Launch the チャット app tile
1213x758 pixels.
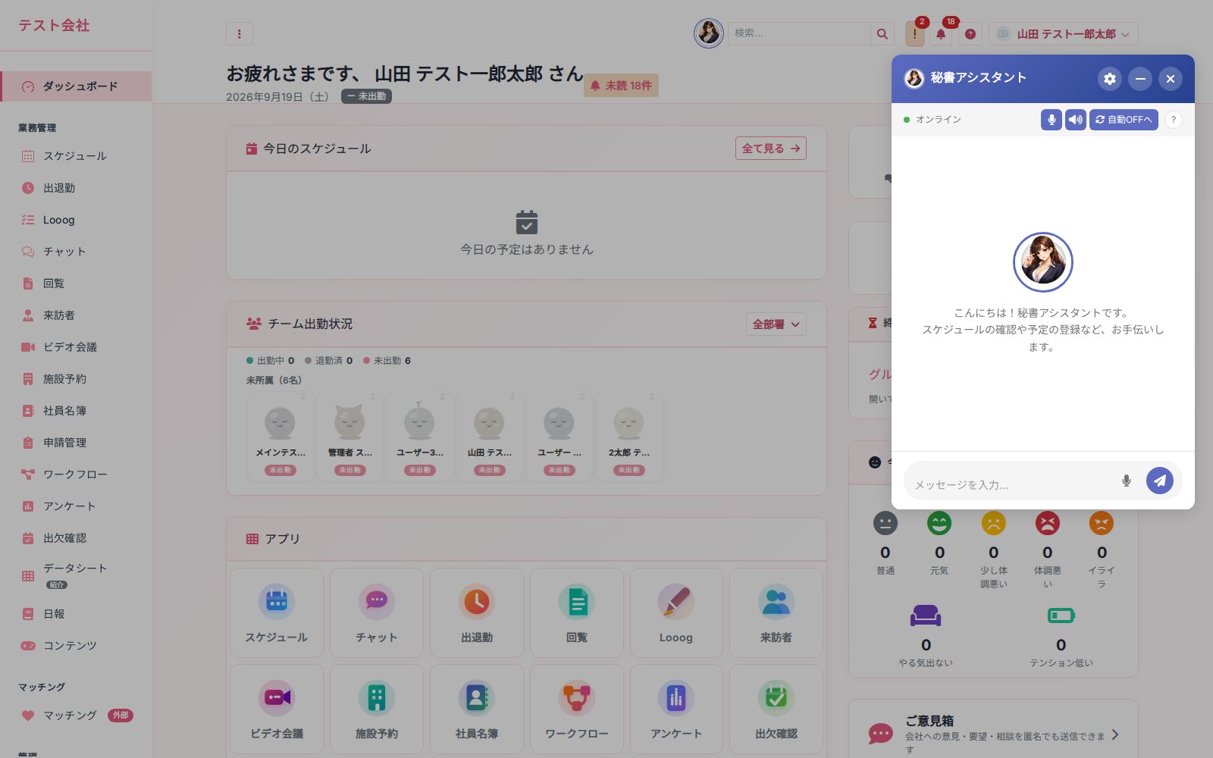pyautogui.click(x=377, y=612)
